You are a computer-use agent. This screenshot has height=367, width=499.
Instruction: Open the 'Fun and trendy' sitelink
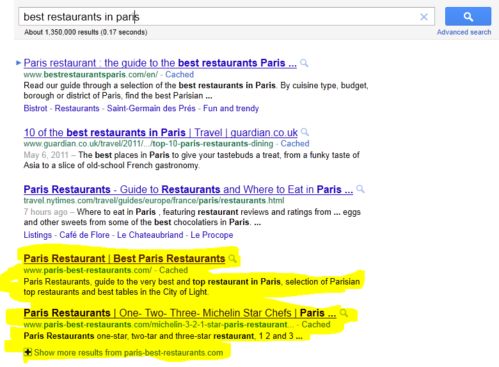[x=231, y=109]
